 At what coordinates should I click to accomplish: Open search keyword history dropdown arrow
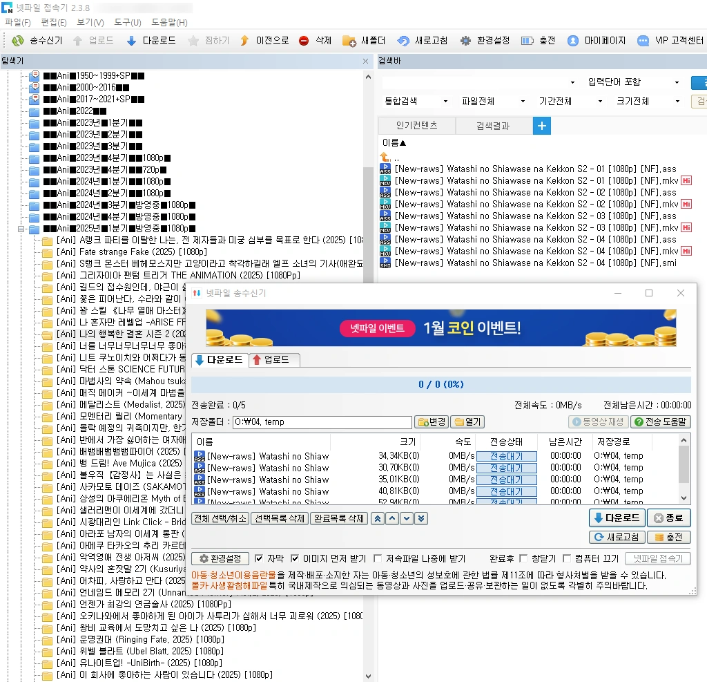[572, 83]
